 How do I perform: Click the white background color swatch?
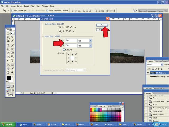point(12,81)
